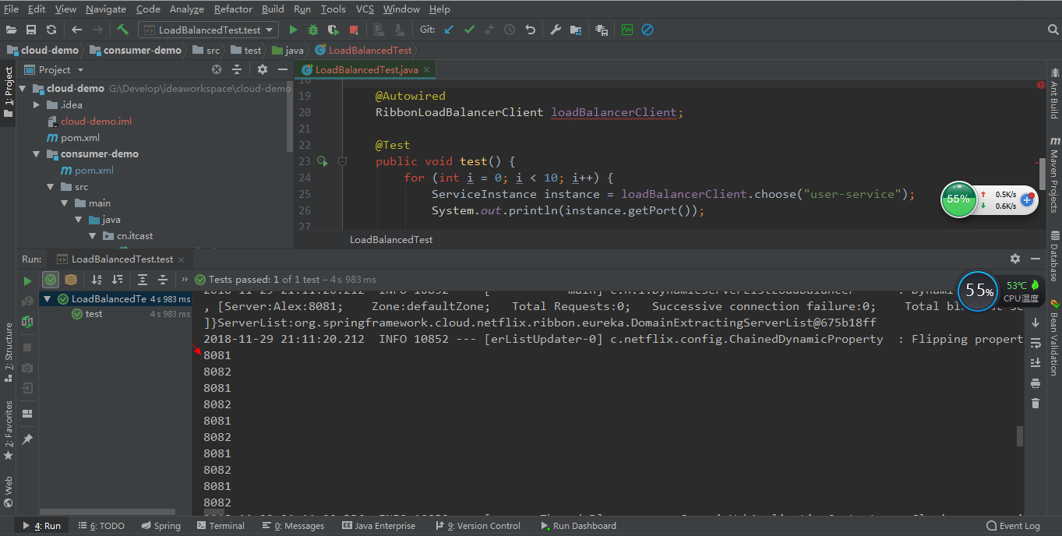Clear console with trash can icon

click(1035, 403)
